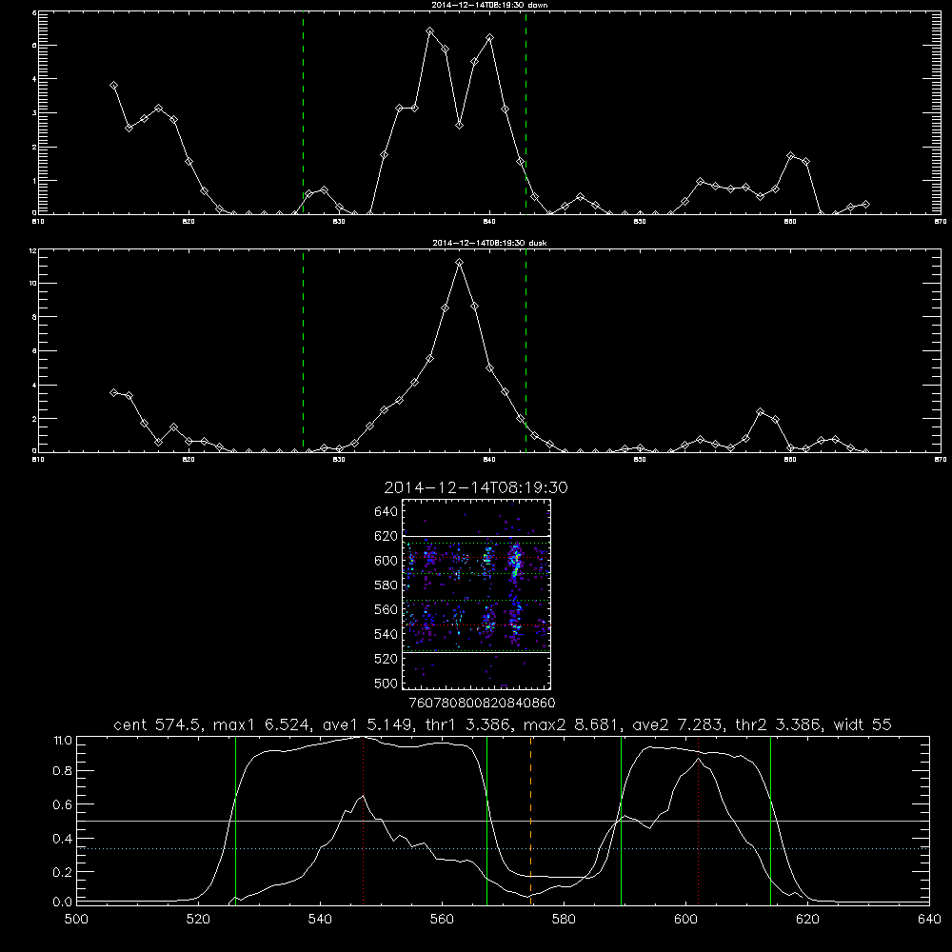The width and height of the screenshot is (952, 952).
Task: Click the tallest diamond peak in the dawn plot
Action: [x=430, y=31]
